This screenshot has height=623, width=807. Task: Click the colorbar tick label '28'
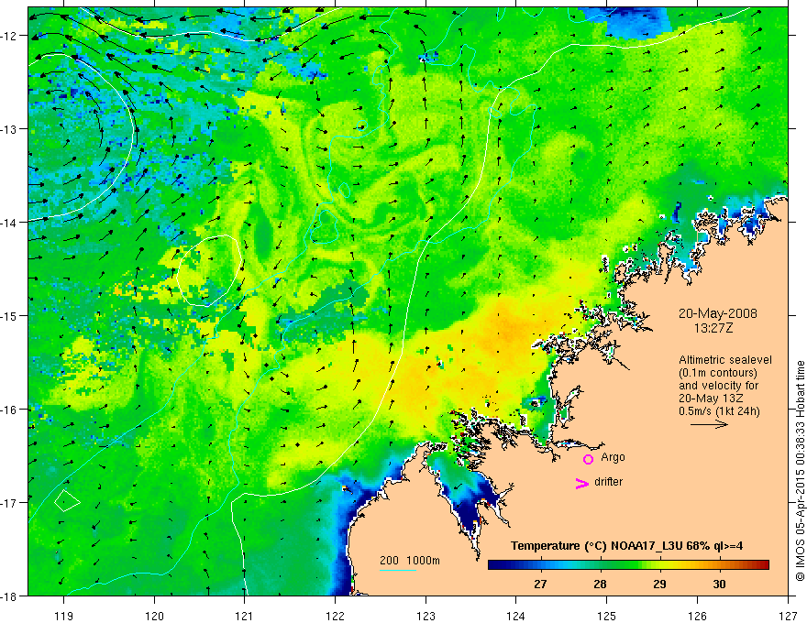[x=600, y=584]
